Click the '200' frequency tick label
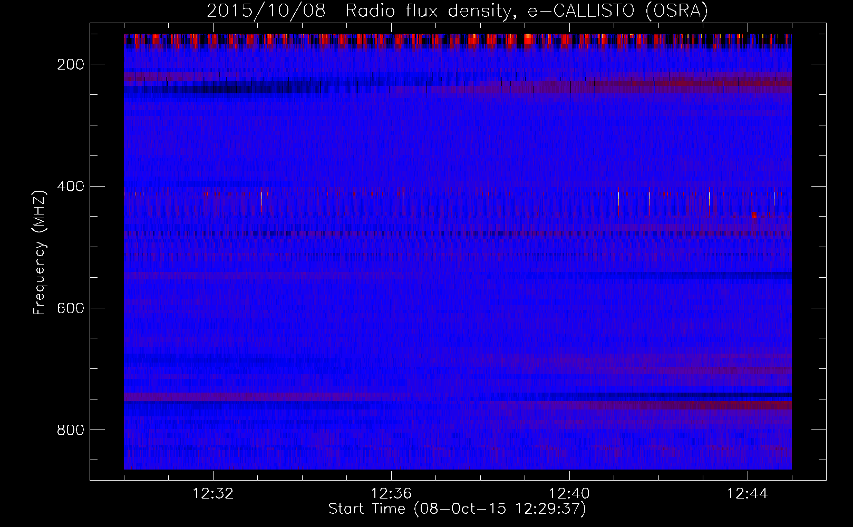The height and width of the screenshot is (527, 853). (71, 64)
